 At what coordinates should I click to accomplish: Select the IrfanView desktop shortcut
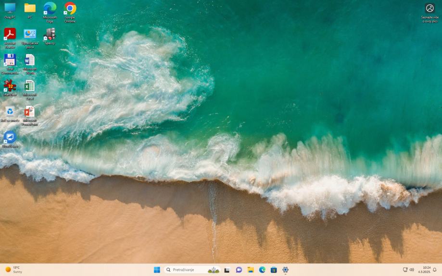10,88
